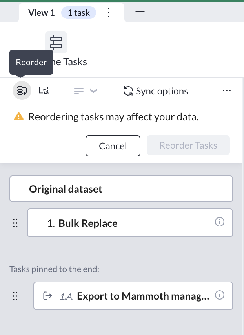Show info for Export to Mammoth task

tap(220, 295)
